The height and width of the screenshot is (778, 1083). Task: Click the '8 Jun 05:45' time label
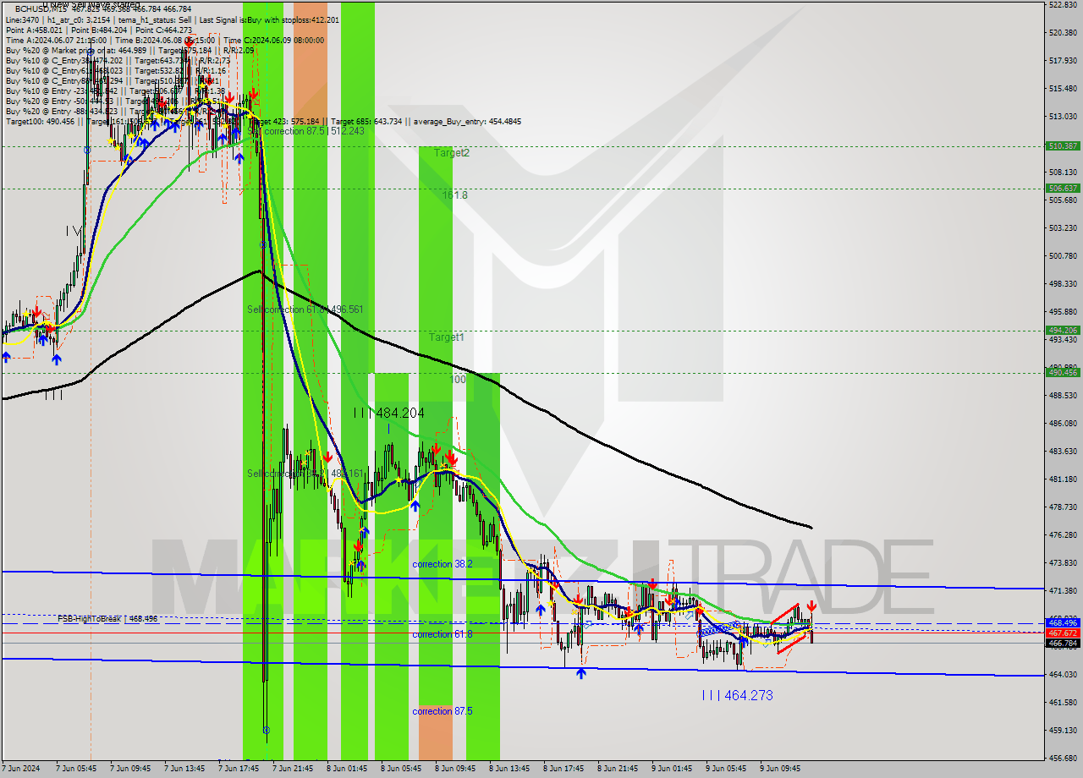tap(399, 769)
